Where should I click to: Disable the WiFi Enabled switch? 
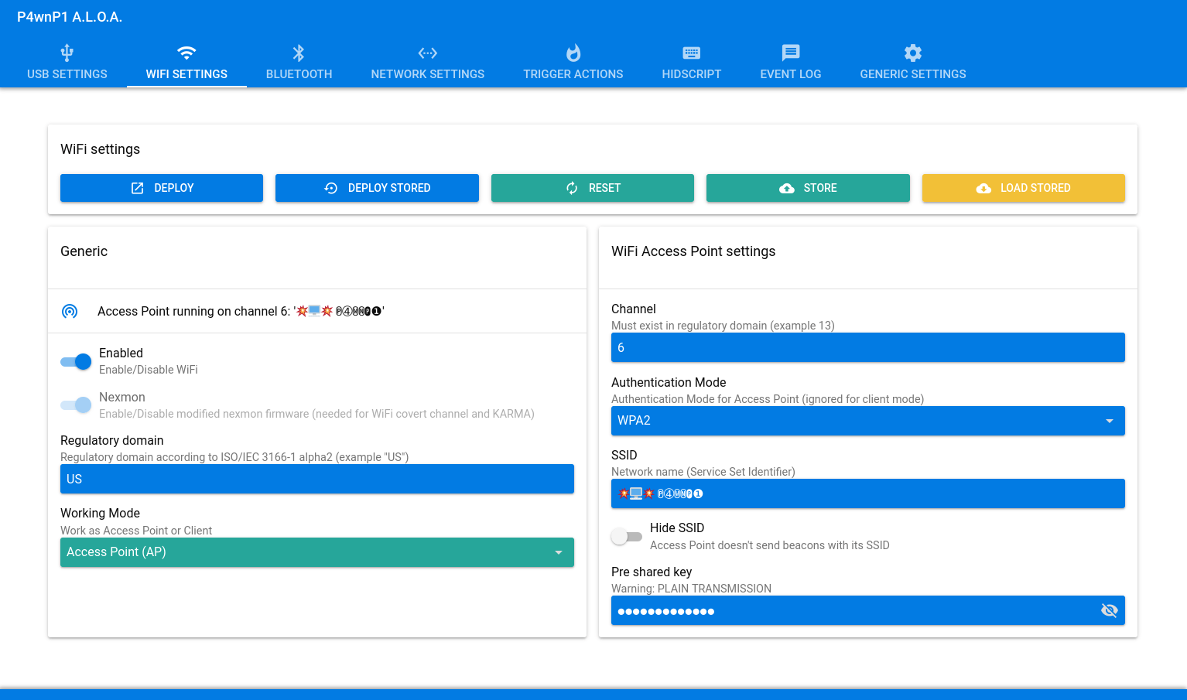click(x=77, y=361)
